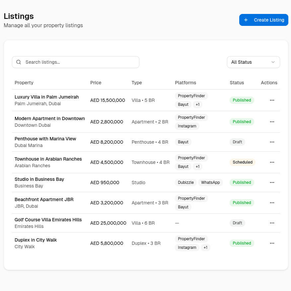The image size is (291, 291).
Task: Click the Emirates Hills location text
Action: [x=29, y=226]
